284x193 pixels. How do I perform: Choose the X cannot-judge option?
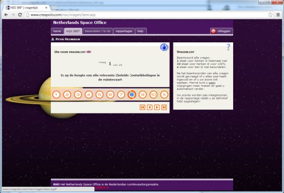coord(165,95)
